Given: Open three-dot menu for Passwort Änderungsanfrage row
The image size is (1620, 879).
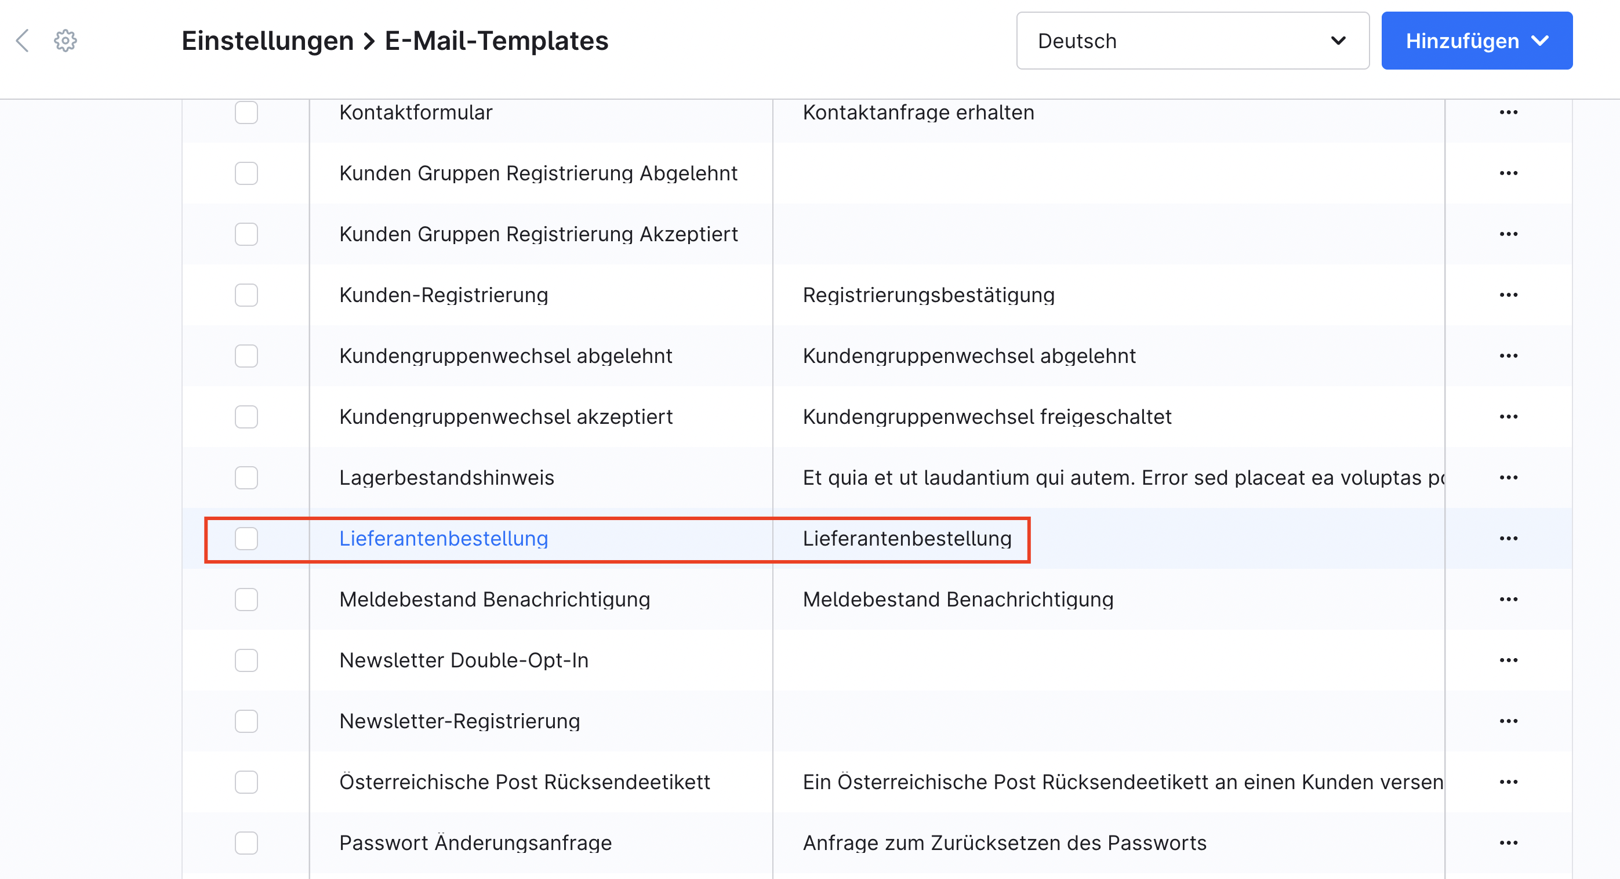Looking at the screenshot, I should pos(1508,842).
